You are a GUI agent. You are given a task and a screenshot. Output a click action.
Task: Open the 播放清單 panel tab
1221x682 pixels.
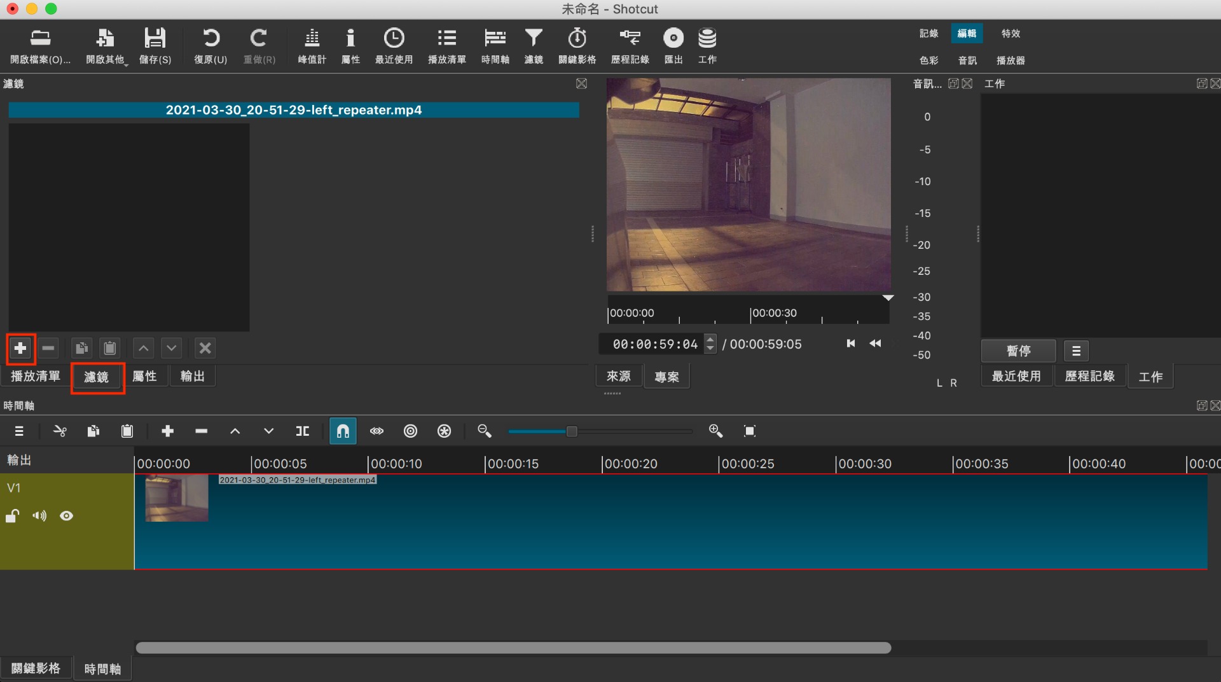(36, 377)
